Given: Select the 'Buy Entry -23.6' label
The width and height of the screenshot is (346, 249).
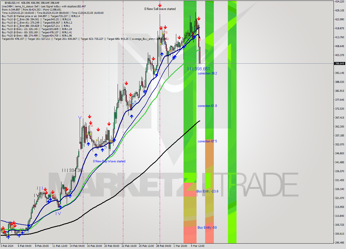Looking at the screenshot, I should (207, 191).
